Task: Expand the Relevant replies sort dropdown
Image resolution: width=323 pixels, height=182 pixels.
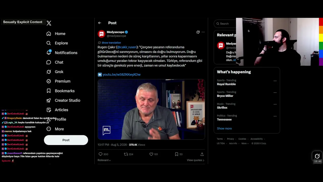Action: [104, 160]
